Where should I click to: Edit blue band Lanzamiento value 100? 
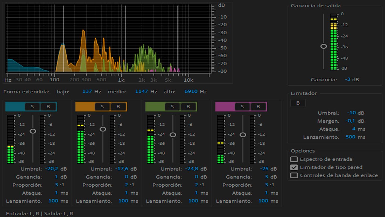53,201
